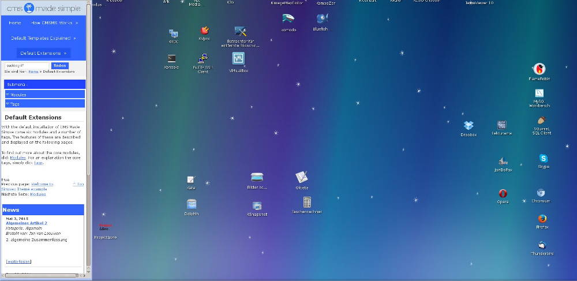Launch the MySQL Workbench icon

coord(539,93)
